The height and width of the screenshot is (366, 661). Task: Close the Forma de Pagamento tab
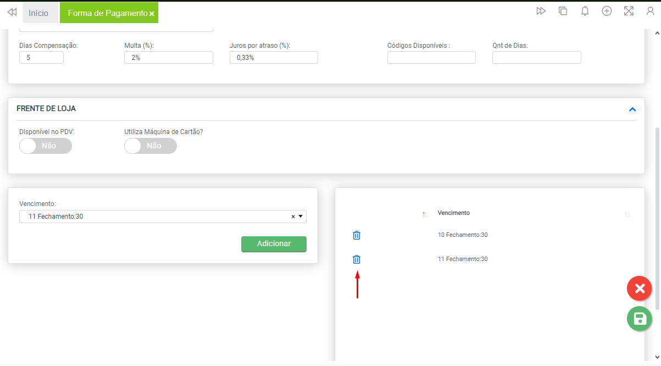[152, 13]
